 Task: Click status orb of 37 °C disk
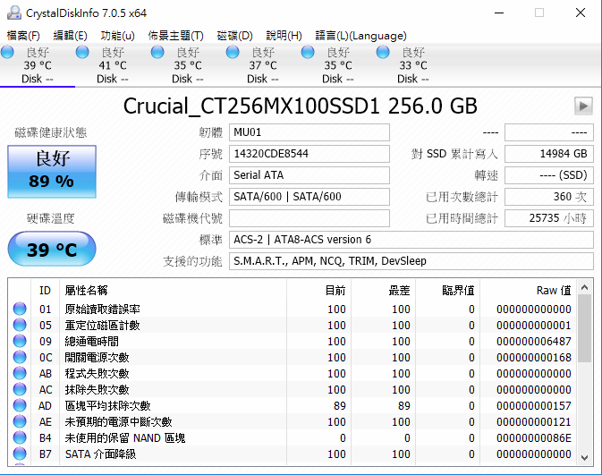pos(233,52)
